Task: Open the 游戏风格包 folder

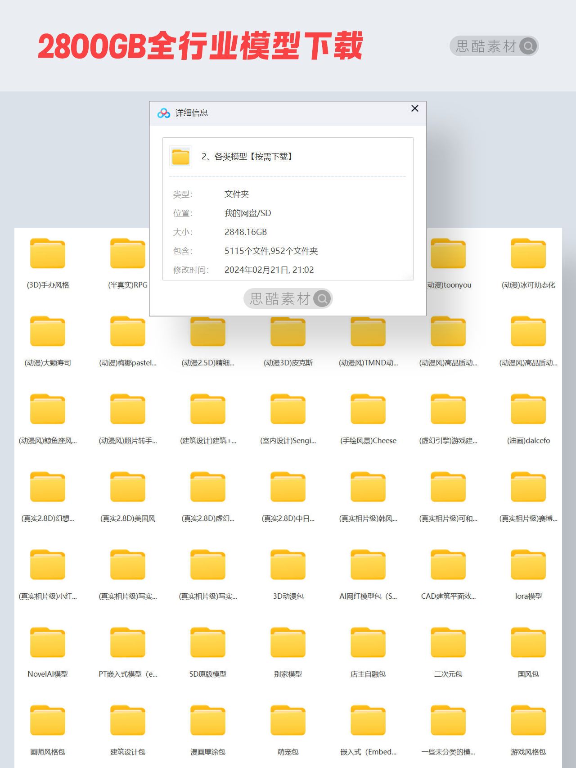Action: [528, 720]
